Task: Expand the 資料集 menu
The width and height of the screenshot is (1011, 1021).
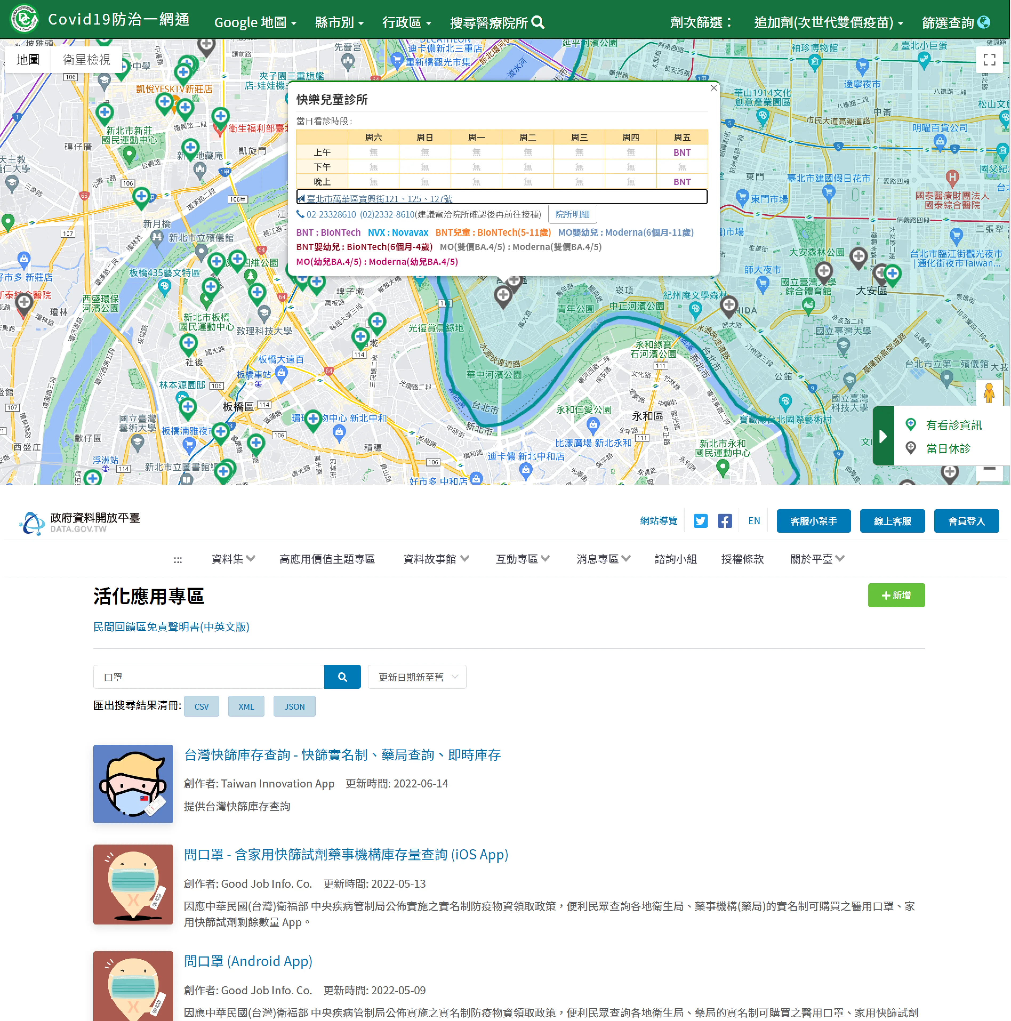Action: pos(233,558)
